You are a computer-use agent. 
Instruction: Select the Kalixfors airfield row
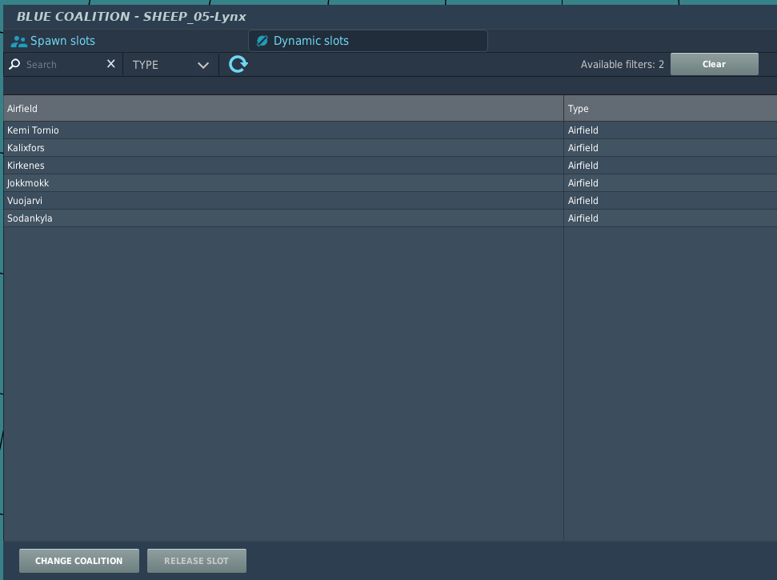coord(283,148)
